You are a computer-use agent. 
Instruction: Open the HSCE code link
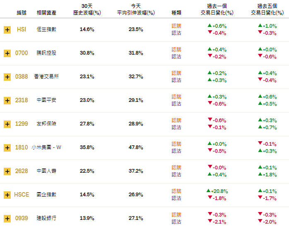22,195
